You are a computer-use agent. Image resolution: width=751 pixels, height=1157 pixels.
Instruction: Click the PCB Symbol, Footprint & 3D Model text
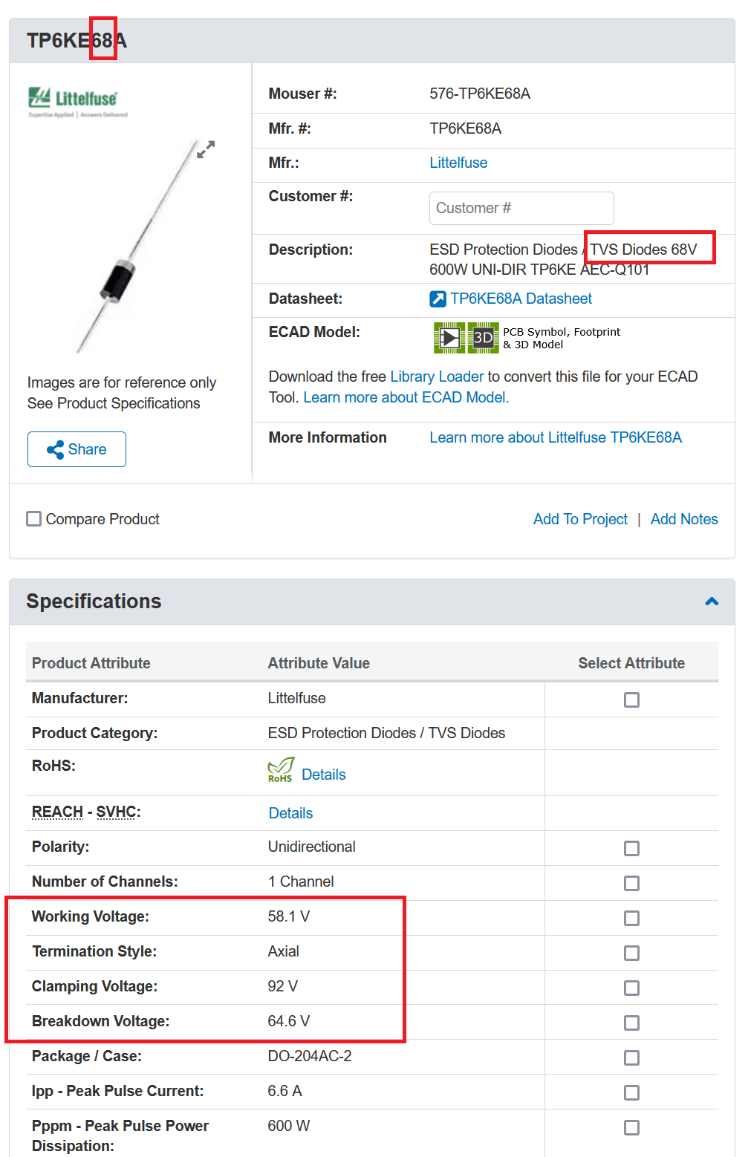[x=562, y=338]
